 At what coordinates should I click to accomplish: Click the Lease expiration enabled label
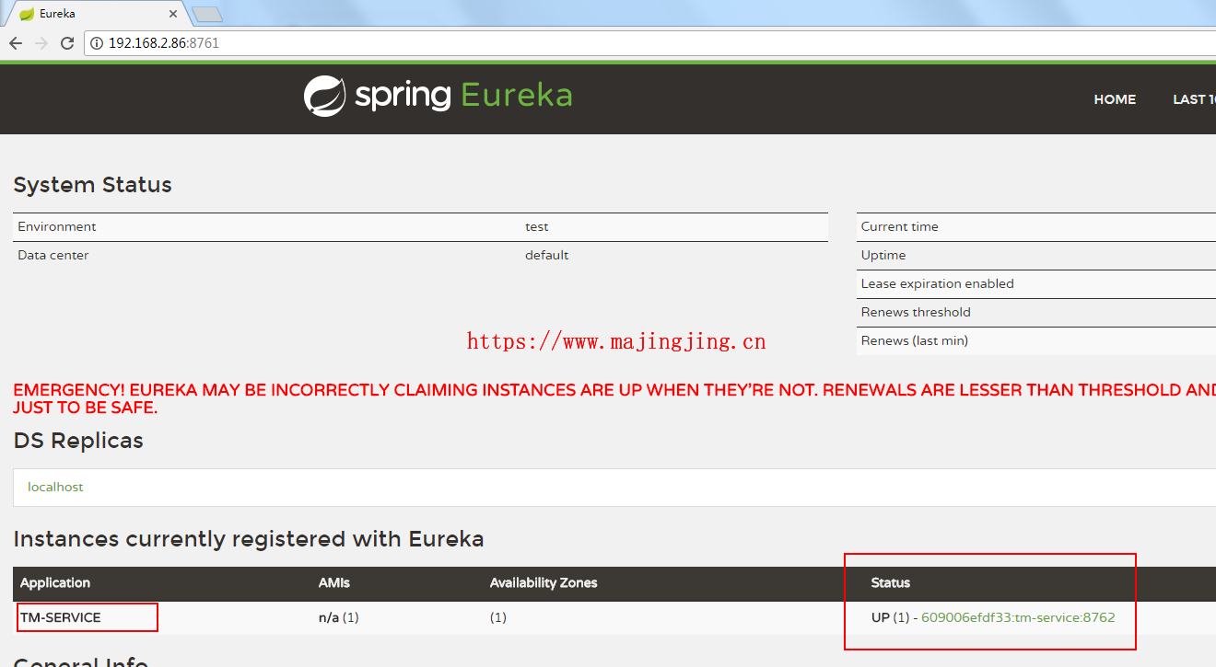938,283
